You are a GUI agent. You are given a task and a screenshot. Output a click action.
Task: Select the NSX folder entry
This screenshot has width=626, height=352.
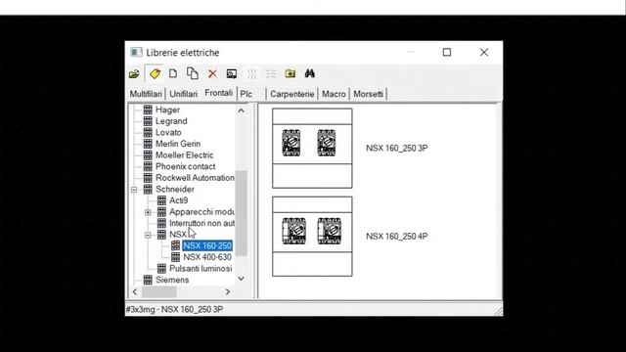click(x=178, y=235)
